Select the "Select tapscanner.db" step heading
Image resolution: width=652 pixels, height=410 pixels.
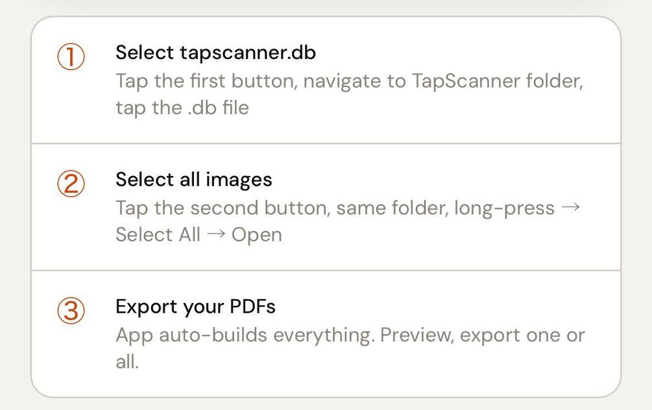point(215,53)
